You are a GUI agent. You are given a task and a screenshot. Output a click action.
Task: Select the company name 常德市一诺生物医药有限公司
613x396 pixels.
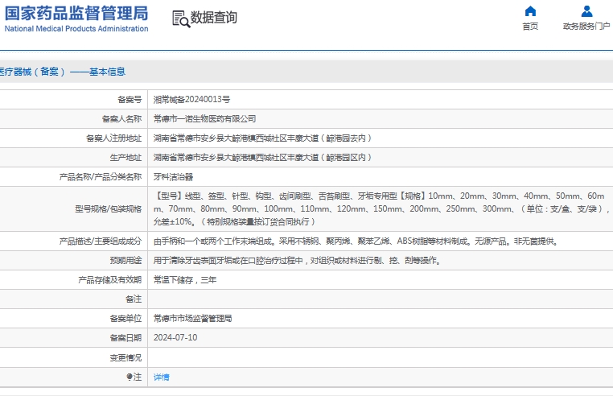pos(204,118)
